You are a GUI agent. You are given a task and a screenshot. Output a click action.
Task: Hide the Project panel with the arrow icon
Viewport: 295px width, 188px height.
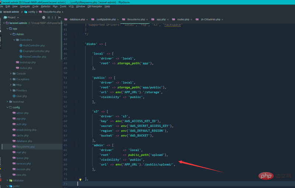[x=60, y=17]
